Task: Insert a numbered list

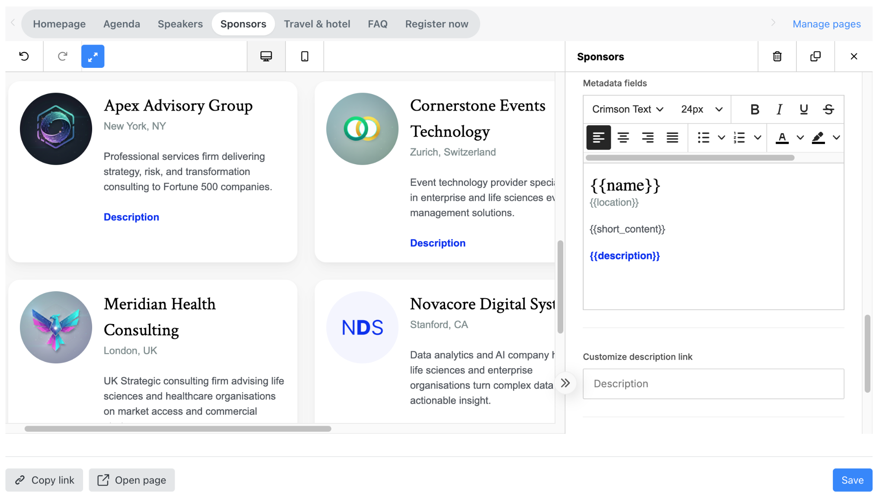Action: coord(739,137)
